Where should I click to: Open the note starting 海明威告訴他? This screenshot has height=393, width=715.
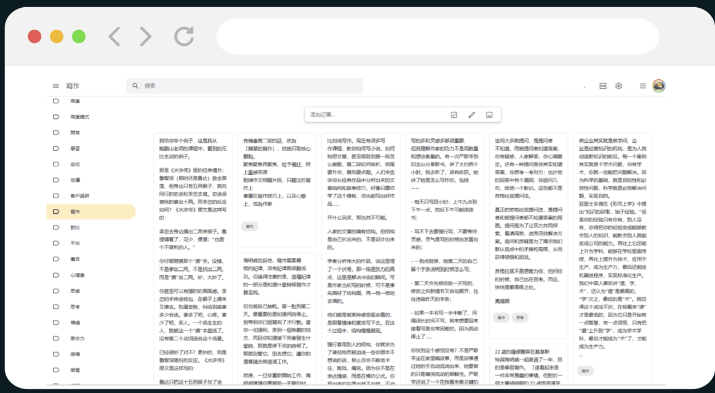coord(277,319)
